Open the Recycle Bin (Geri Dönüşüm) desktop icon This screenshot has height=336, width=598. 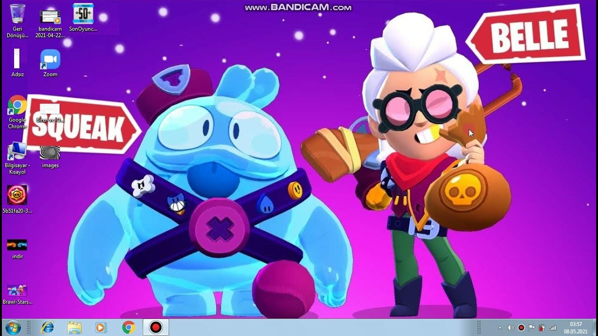(x=17, y=21)
